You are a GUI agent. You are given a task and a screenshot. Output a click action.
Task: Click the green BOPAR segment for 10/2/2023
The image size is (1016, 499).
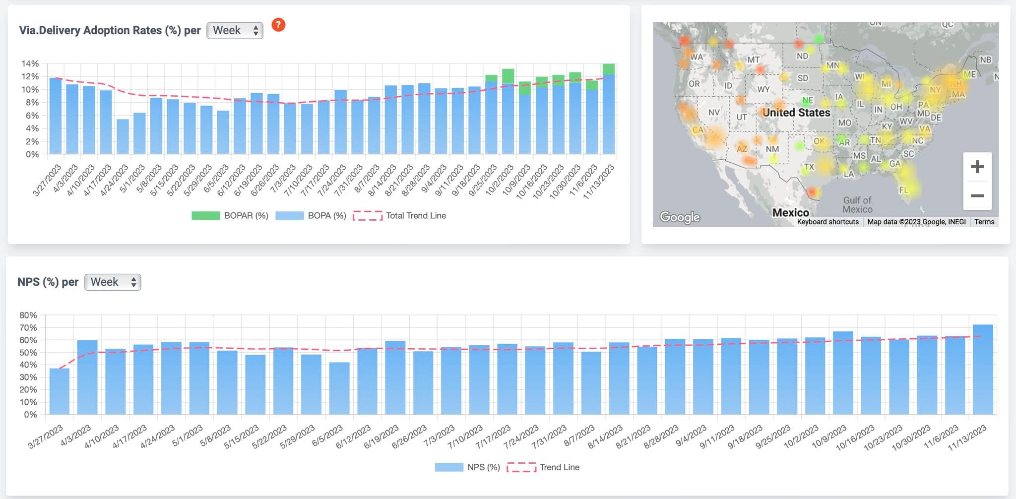tap(508, 76)
